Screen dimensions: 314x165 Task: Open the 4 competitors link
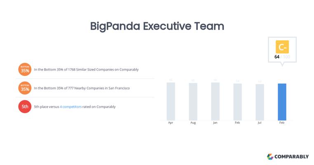tap(71, 106)
